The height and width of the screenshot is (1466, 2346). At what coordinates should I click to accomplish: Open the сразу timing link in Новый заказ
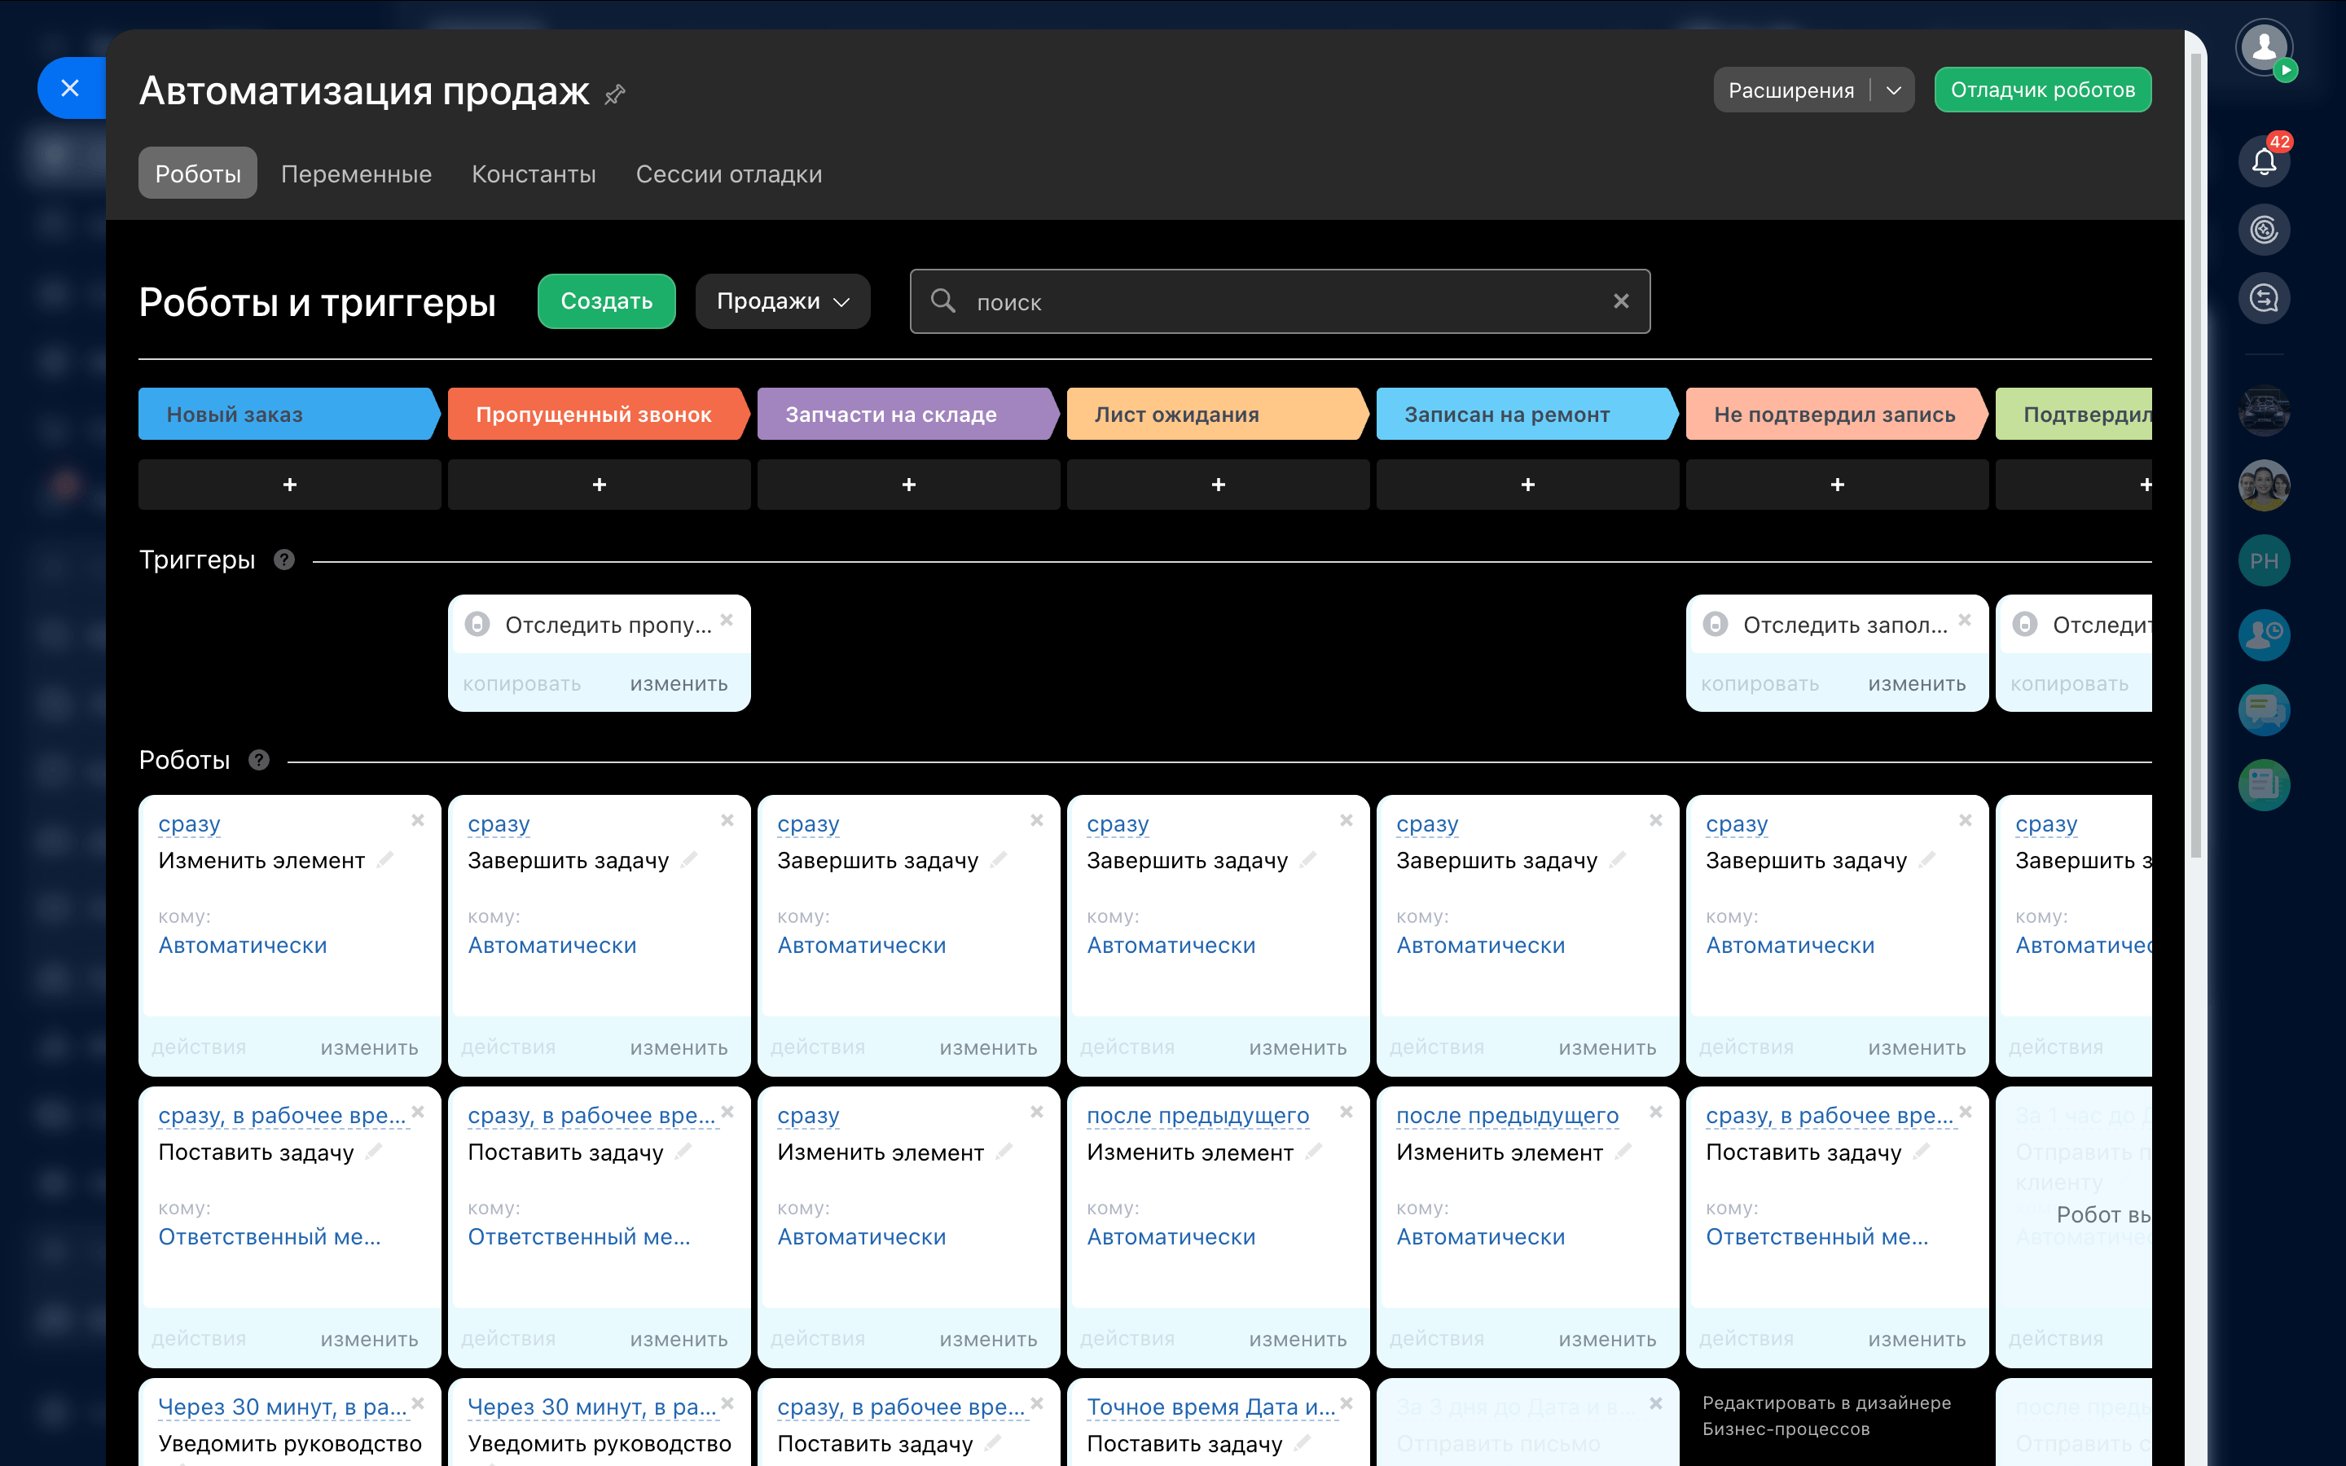click(x=189, y=824)
